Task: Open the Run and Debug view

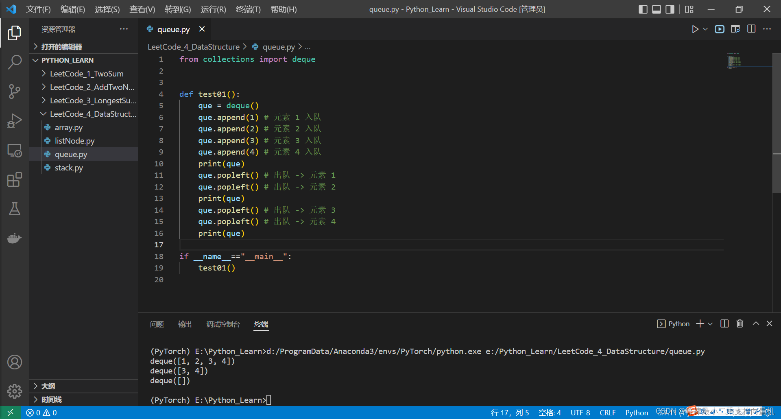Action: pos(15,121)
